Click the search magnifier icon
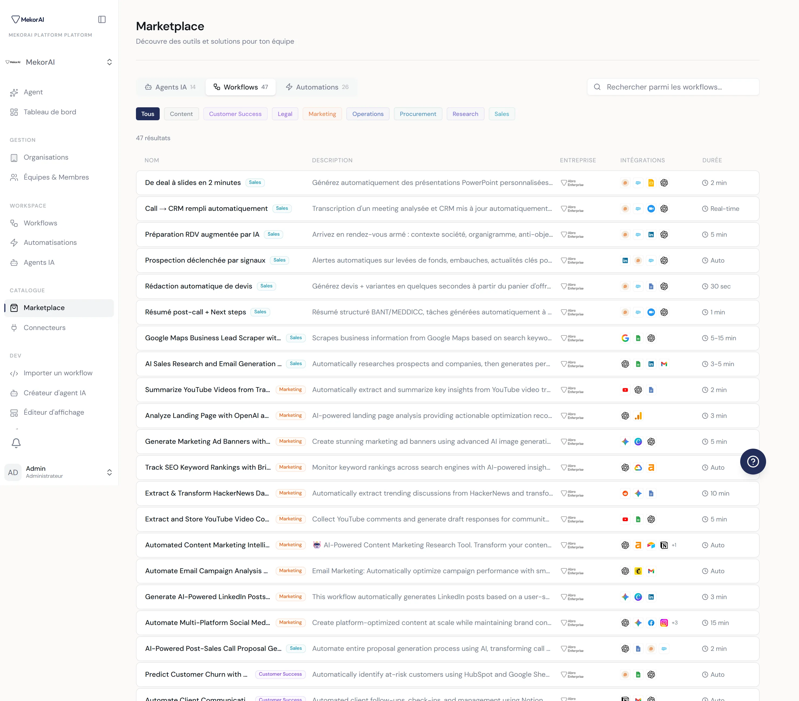 (x=597, y=87)
